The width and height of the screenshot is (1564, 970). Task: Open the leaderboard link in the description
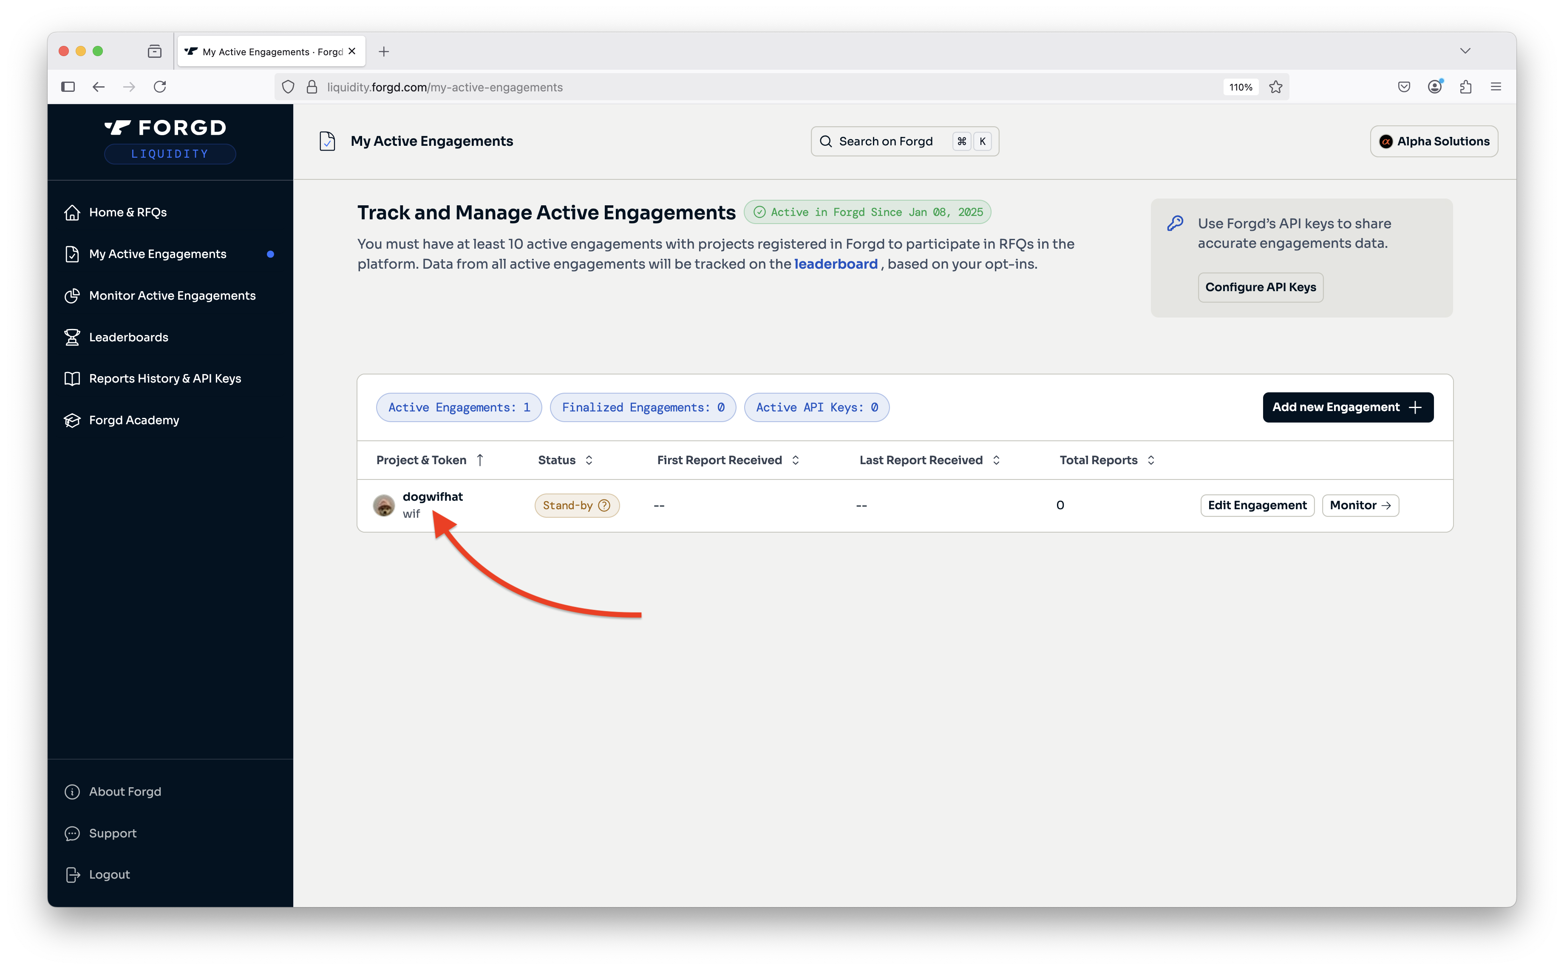tap(836, 264)
